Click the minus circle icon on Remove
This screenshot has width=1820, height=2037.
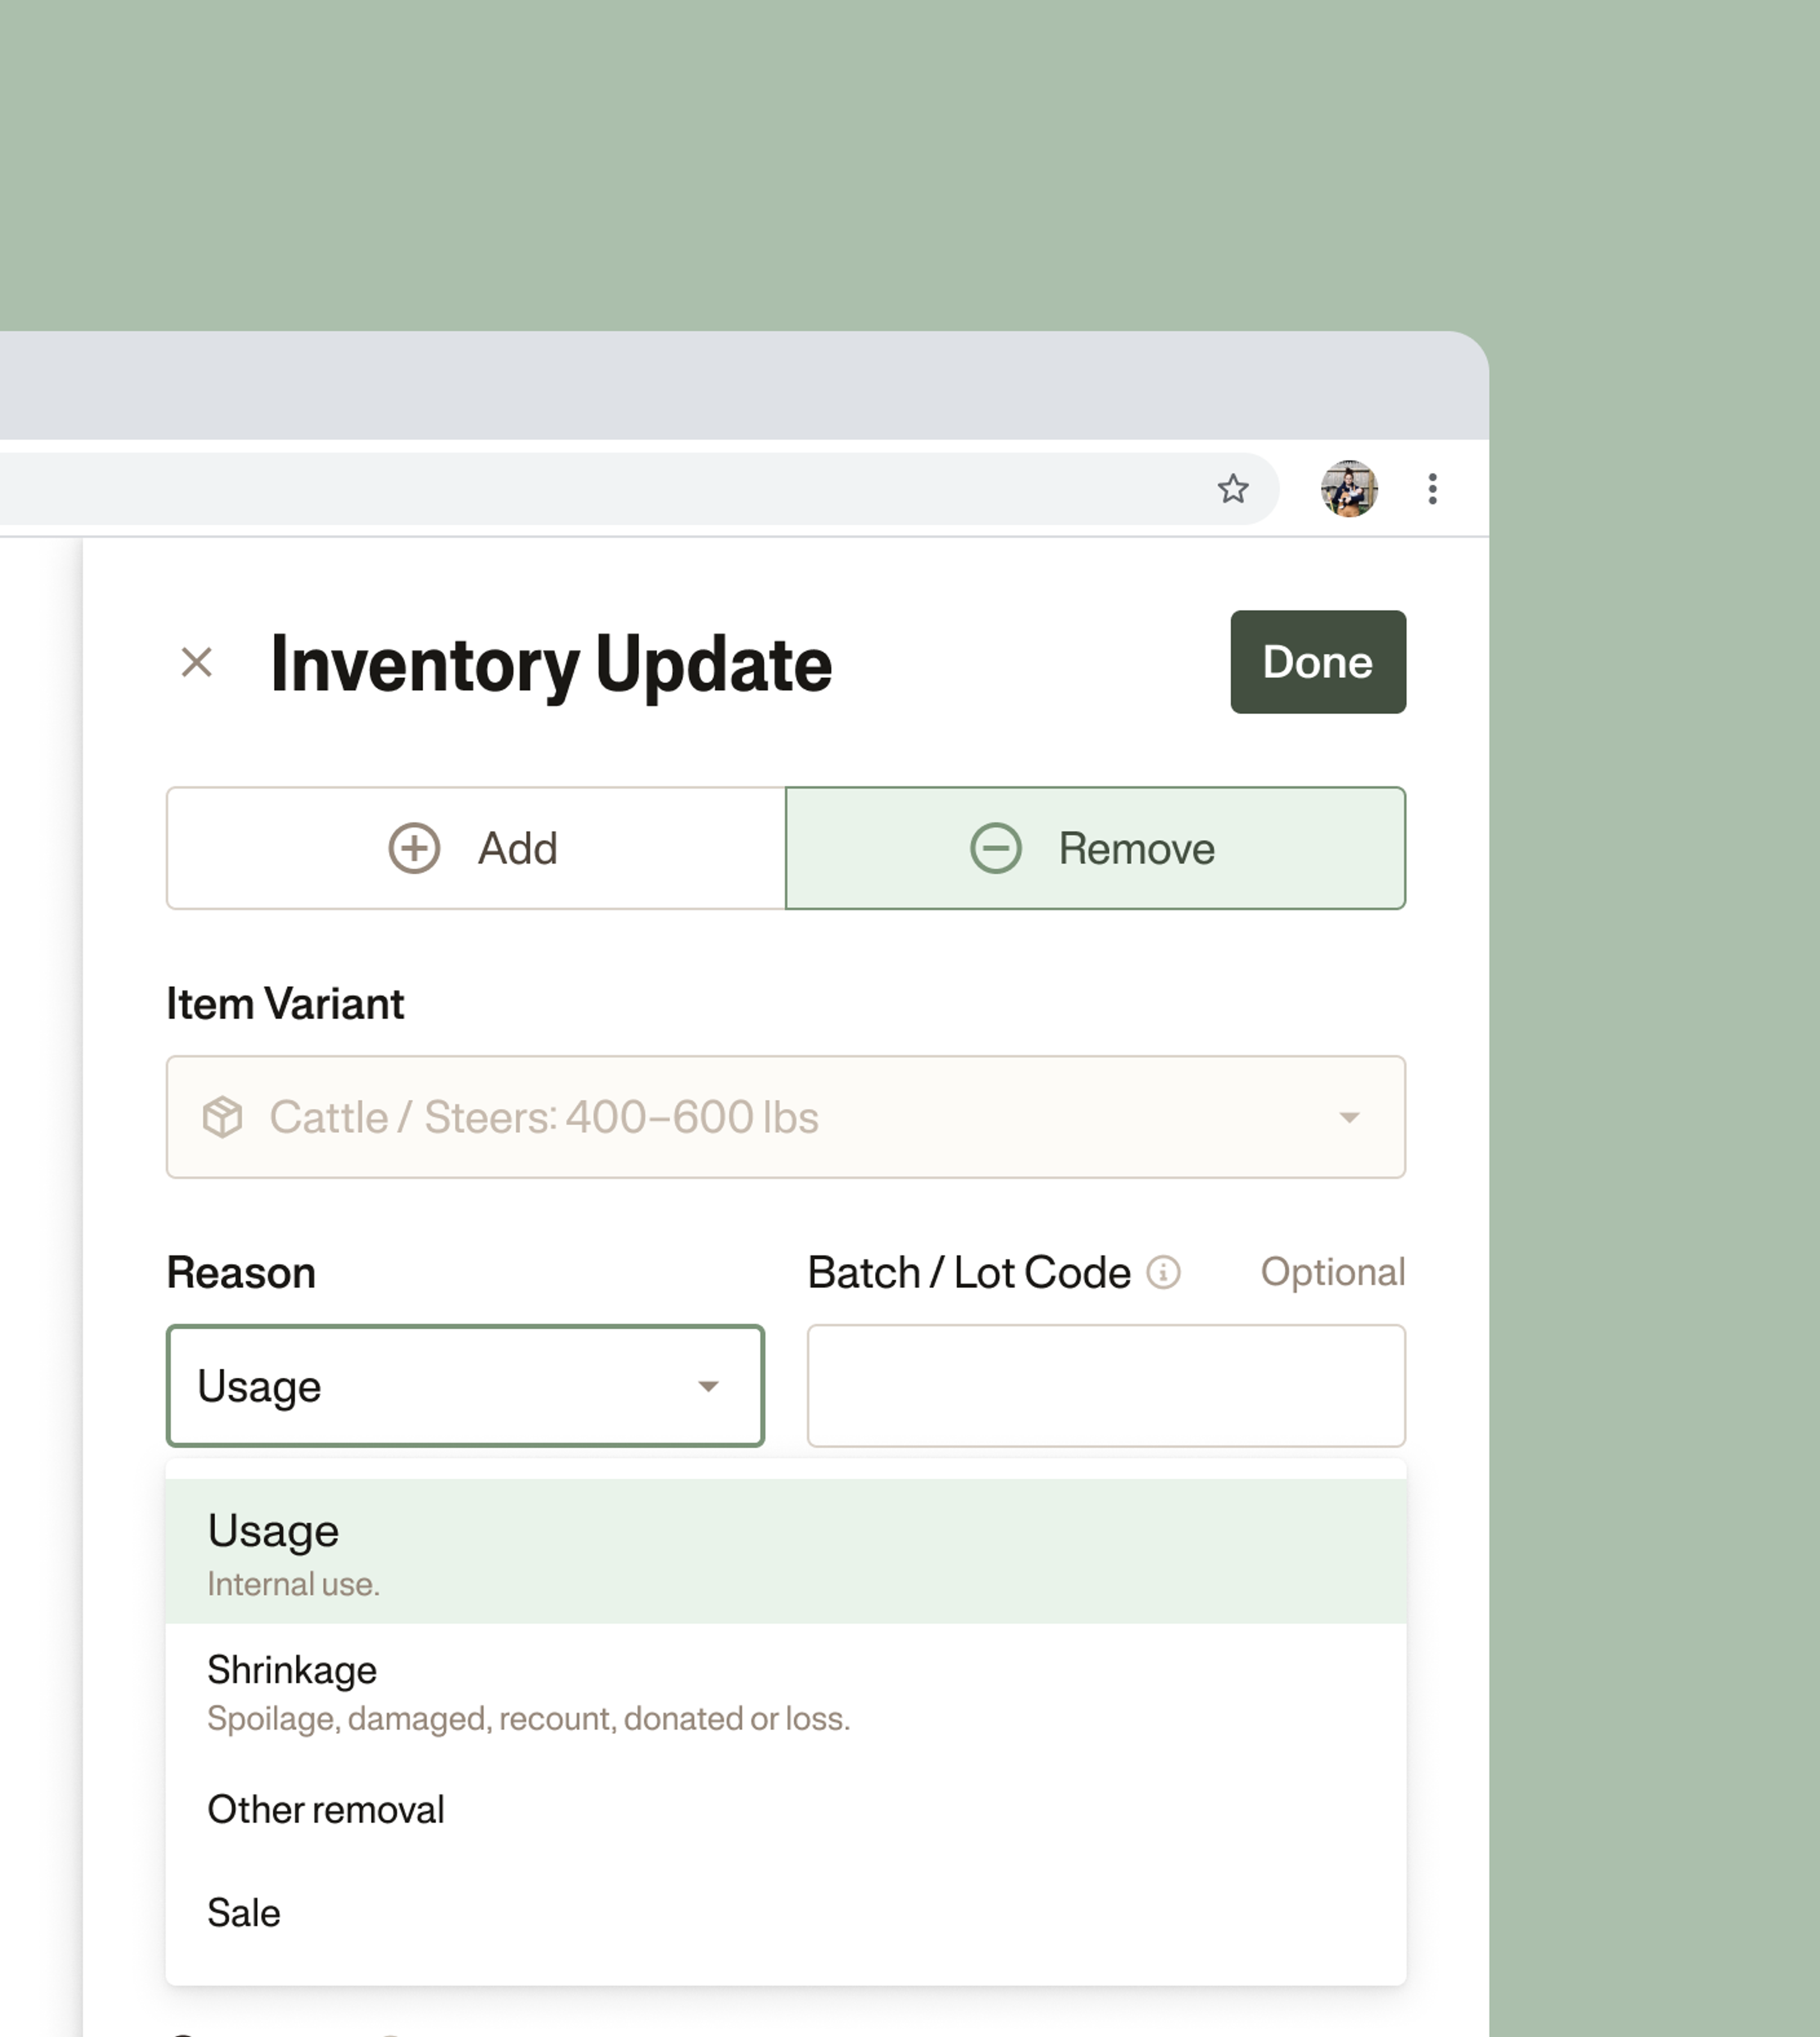(995, 848)
